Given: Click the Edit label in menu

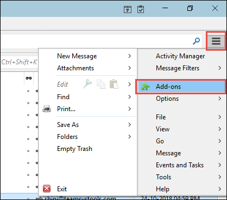Looking at the screenshot, I should (x=62, y=84).
